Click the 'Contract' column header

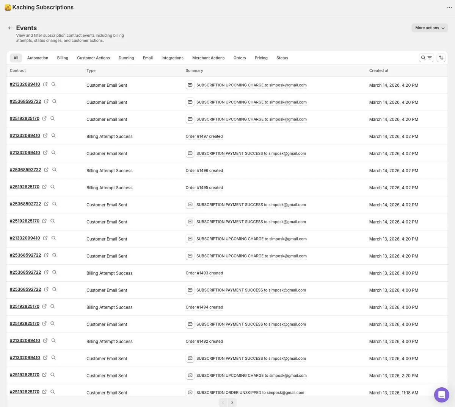(18, 71)
